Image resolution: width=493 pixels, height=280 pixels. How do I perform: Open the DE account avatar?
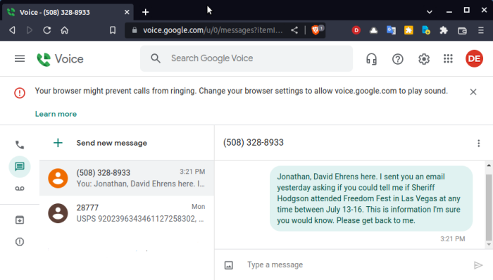click(x=474, y=58)
